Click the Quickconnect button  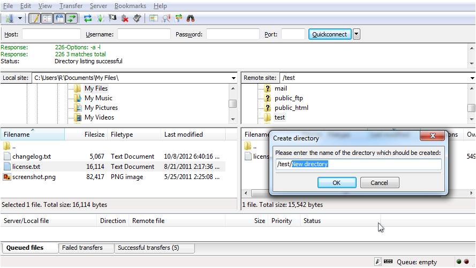click(x=330, y=34)
